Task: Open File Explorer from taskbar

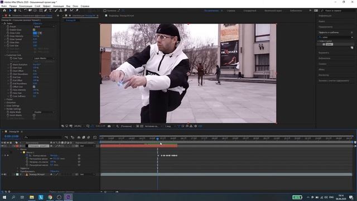Action: click(x=32, y=197)
